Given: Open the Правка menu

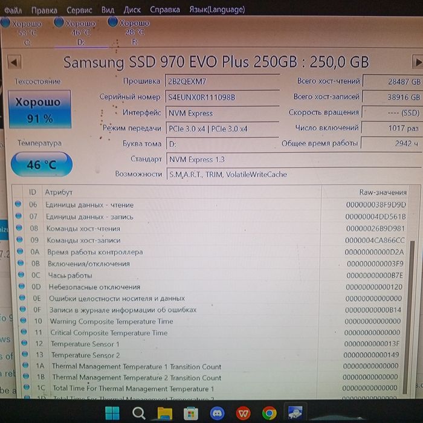Looking at the screenshot, I should point(44,10).
